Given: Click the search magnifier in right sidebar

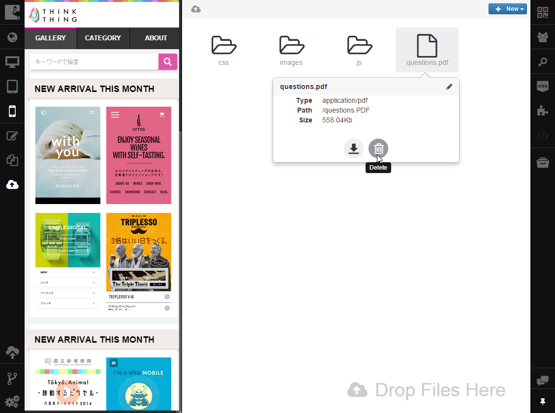Looking at the screenshot, I should [x=543, y=62].
